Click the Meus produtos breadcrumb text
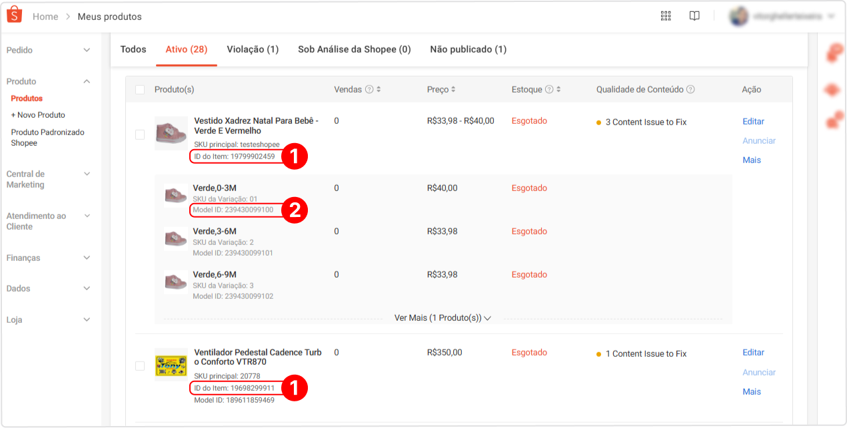This screenshot has width=847, height=428. (x=110, y=17)
